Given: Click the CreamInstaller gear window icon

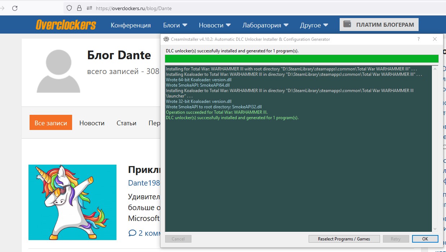Looking at the screenshot, I should click(166, 39).
